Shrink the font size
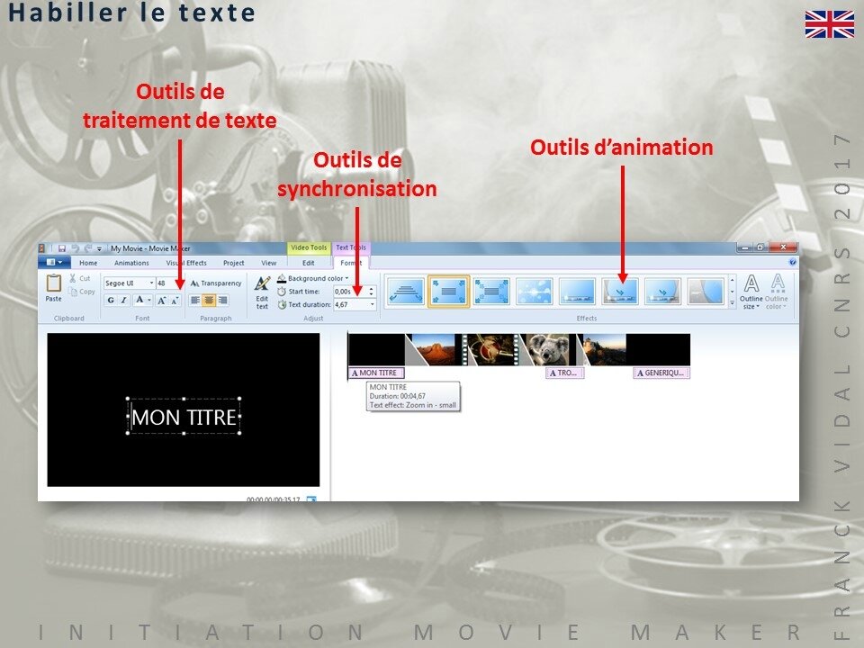 [x=175, y=301]
